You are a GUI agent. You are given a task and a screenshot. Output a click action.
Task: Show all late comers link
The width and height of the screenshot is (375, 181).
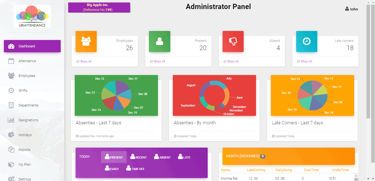[305, 61]
